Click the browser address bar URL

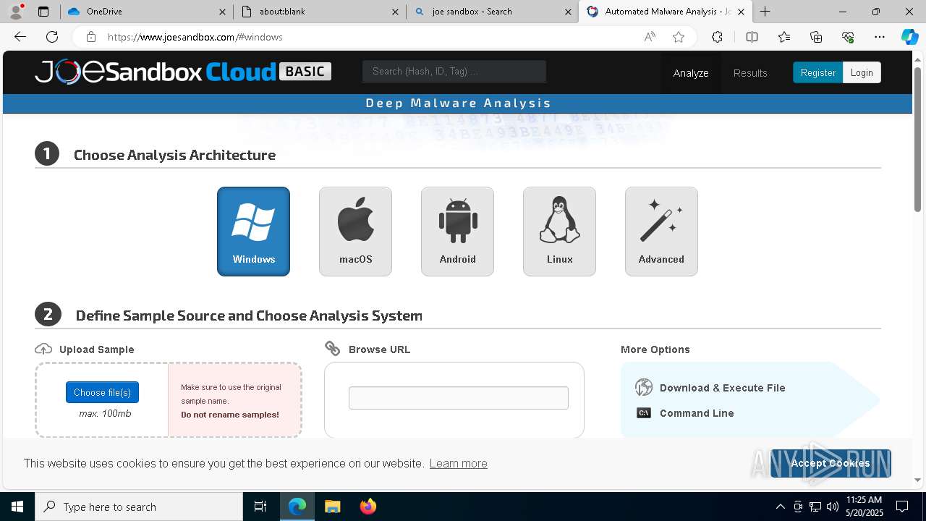[195, 37]
